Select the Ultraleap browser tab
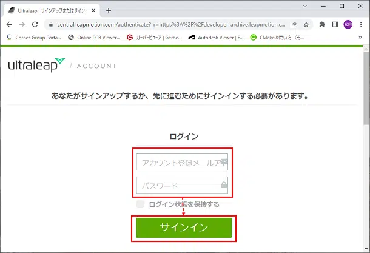Viewport: 370px width, 253px height. click(49, 10)
